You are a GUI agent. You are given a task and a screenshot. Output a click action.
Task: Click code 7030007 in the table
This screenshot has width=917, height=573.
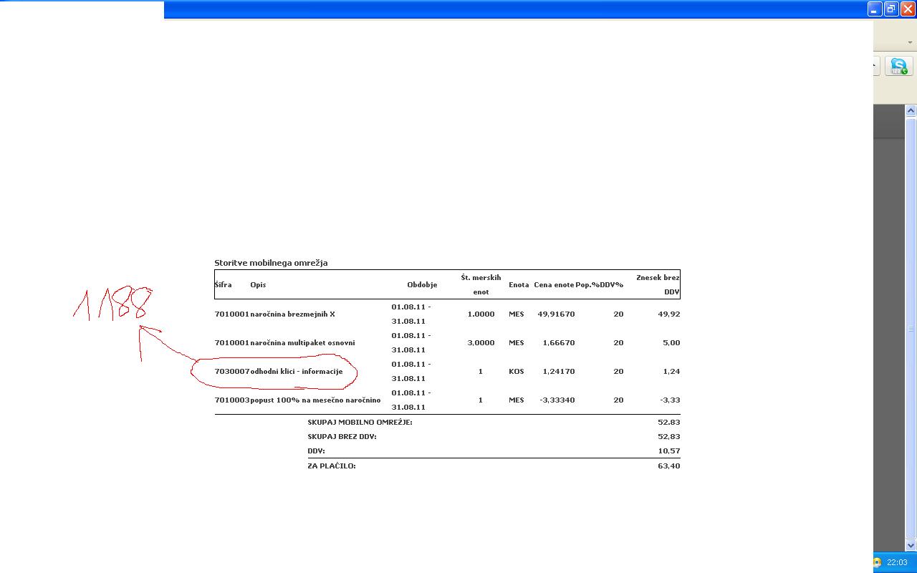coord(232,371)
